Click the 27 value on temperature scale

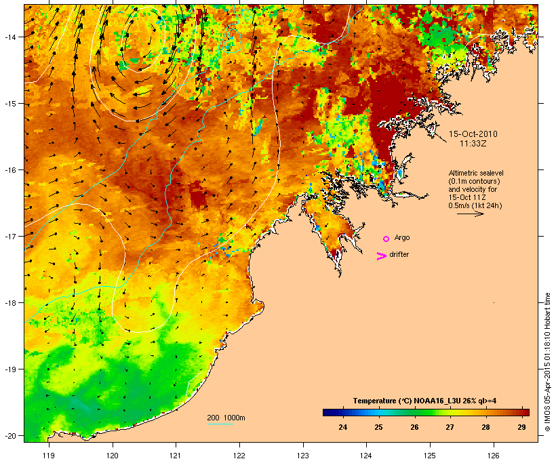pos(450,427)
